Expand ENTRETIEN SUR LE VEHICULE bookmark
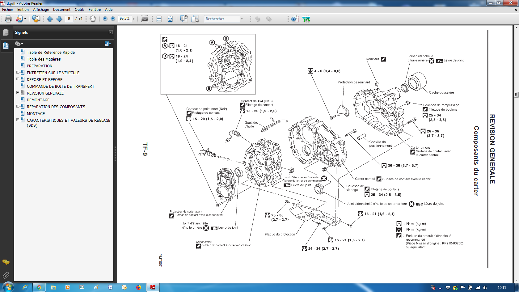The height and width of the screenshot is (292, 519). [18, 73]
